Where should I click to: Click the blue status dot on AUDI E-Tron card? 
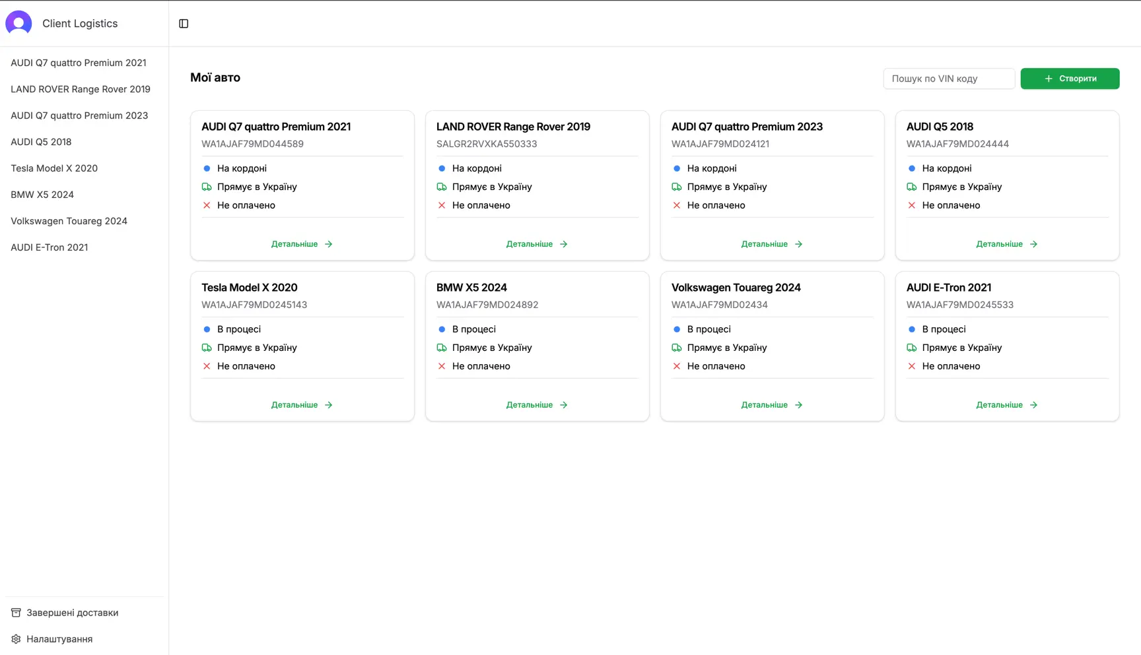(912, 329)
